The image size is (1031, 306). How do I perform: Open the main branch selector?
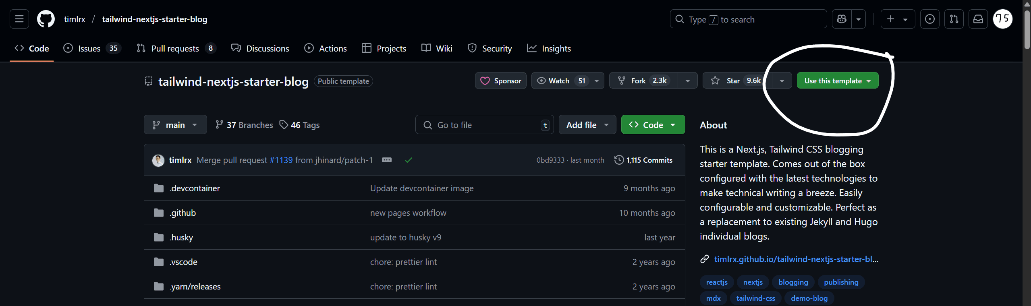point(175,124)
